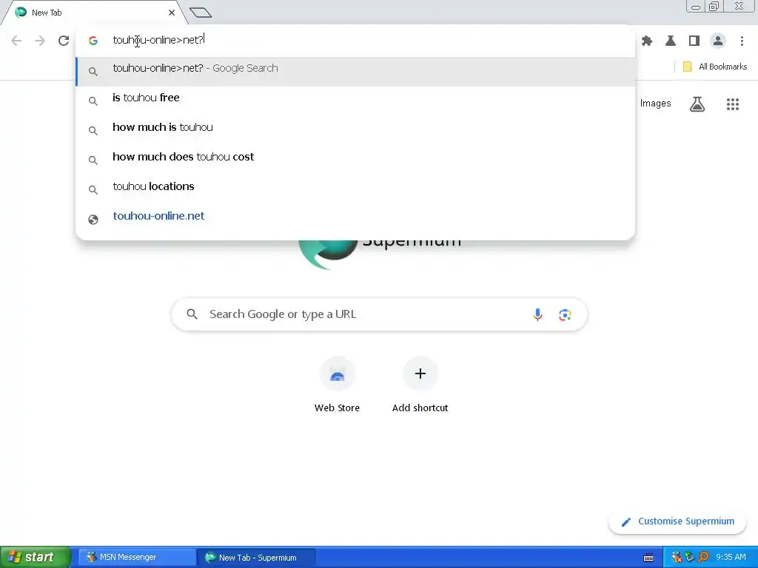Open Search Labs flask icon on page

tap(697, 104)
